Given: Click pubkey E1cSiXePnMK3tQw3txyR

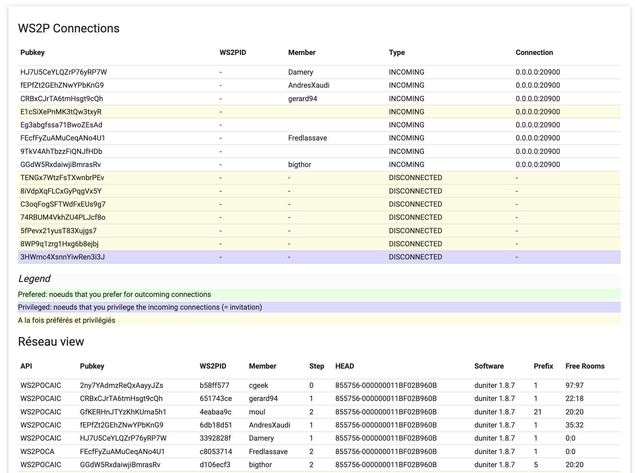Looking at the screenshot, I should tap(61, 112).
